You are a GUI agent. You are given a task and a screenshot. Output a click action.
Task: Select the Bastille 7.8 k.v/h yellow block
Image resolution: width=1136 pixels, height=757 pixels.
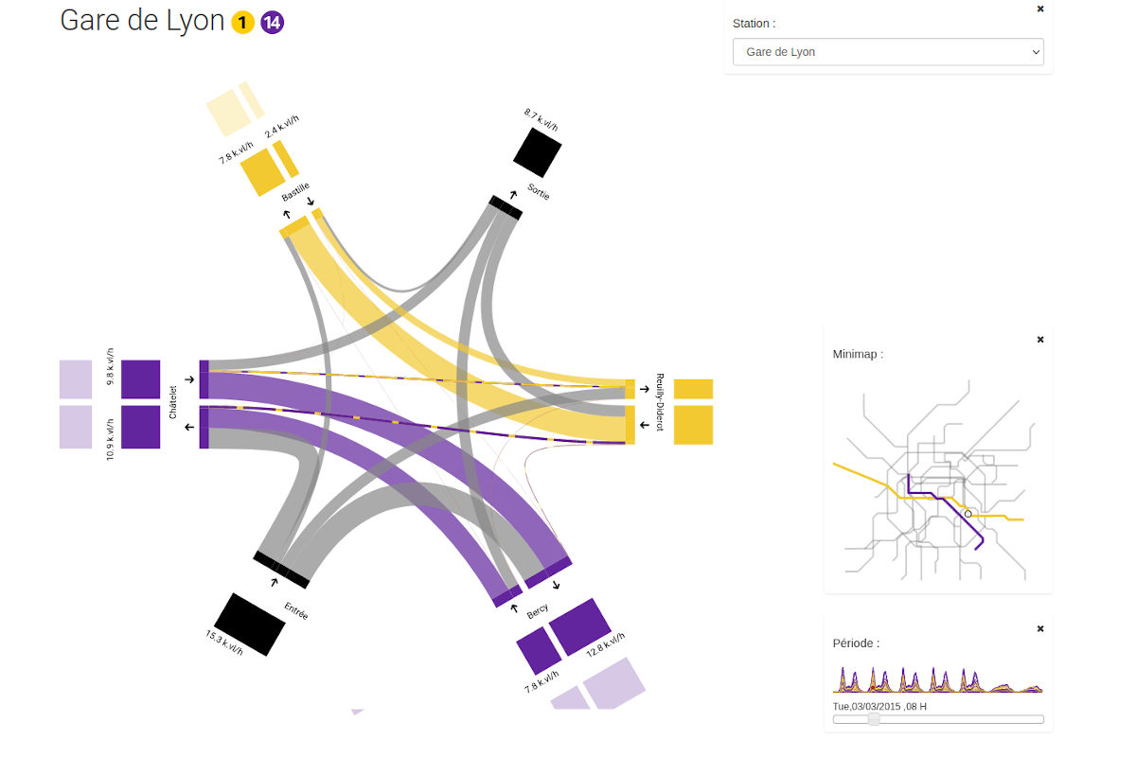[262, 174]
